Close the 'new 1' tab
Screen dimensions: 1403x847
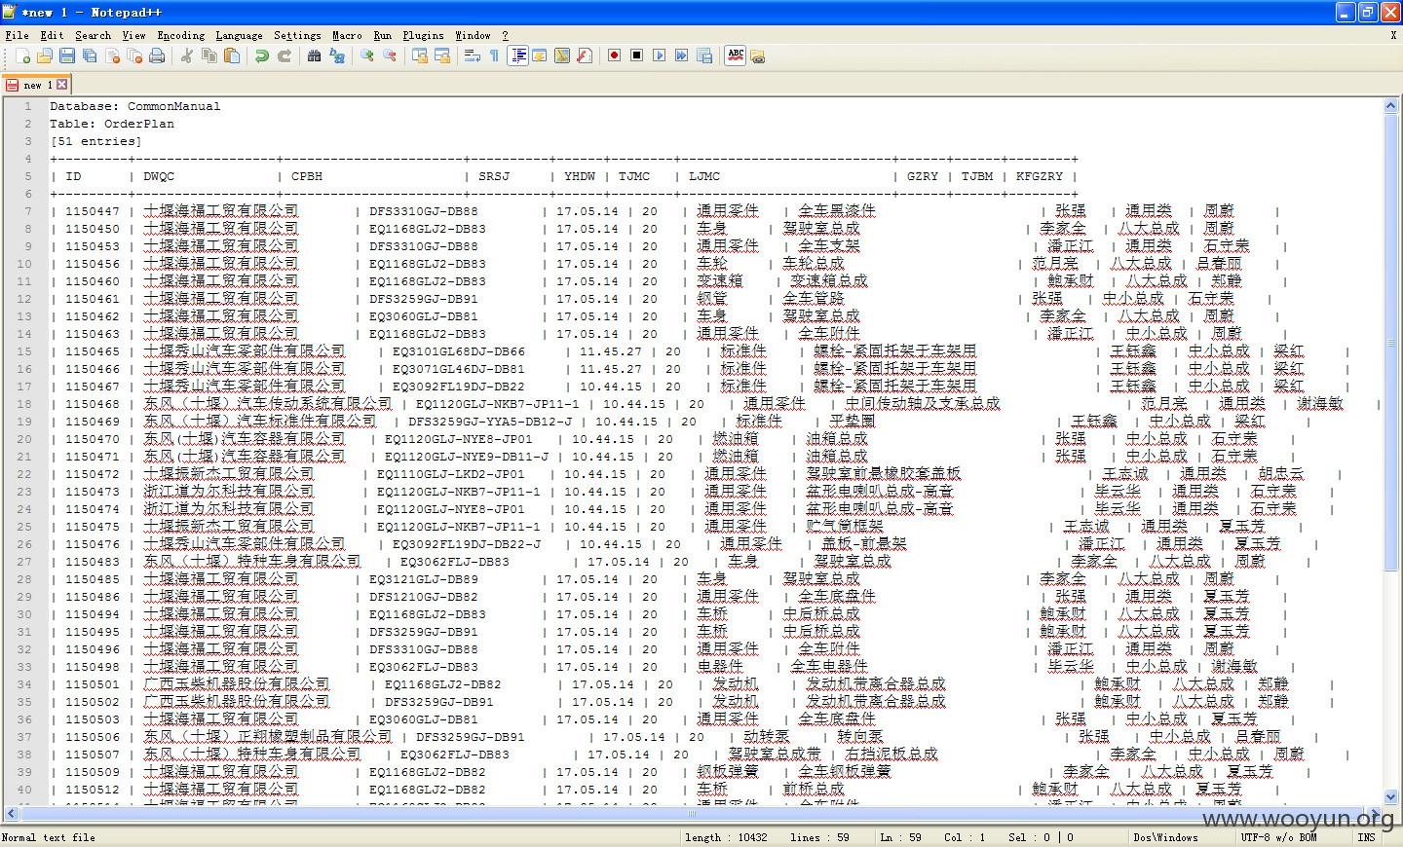coord(62,85)
